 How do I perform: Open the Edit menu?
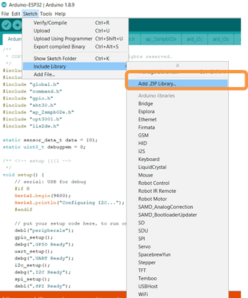[16, 14]
